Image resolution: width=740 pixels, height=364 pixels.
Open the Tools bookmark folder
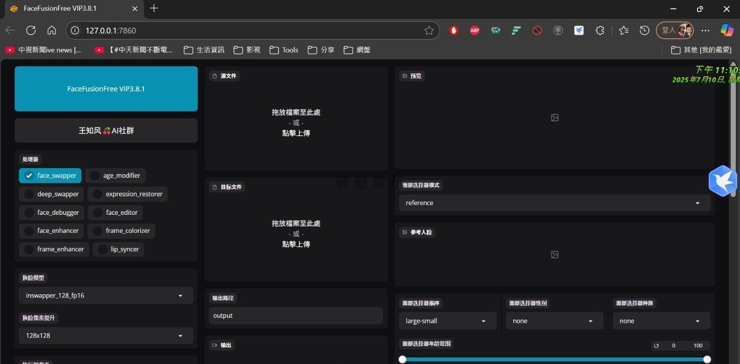(x=284, y=50)
